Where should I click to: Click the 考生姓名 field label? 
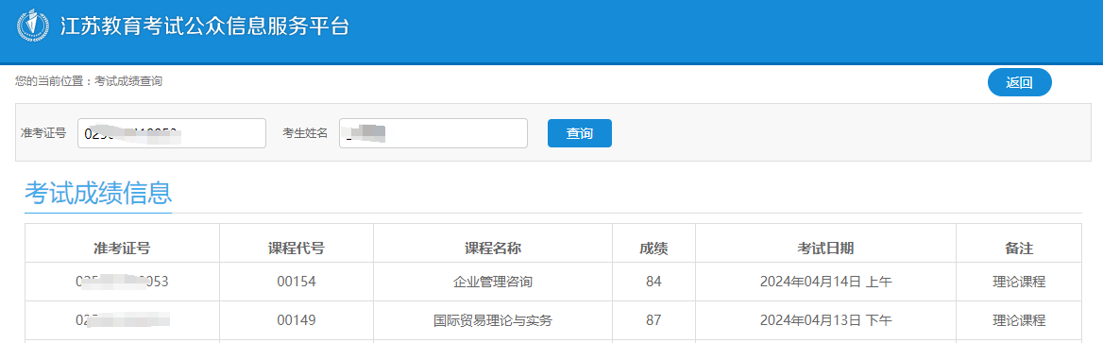[305, 132]
